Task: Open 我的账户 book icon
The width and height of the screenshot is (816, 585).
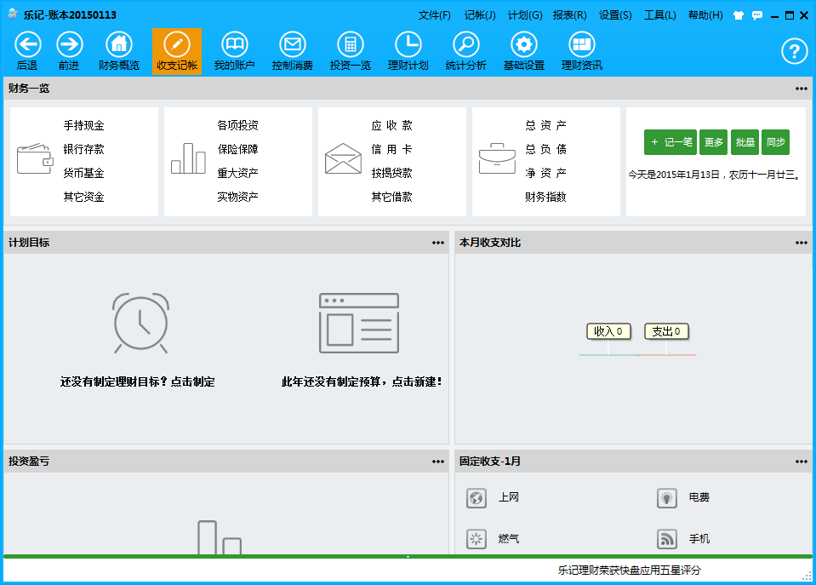Action: click(234, 45)
